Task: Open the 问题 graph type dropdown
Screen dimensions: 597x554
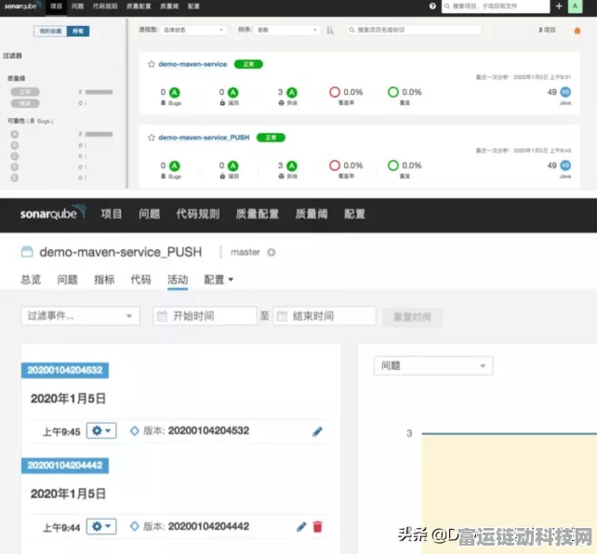Action: pyautogui.click(x=433, y=365)
